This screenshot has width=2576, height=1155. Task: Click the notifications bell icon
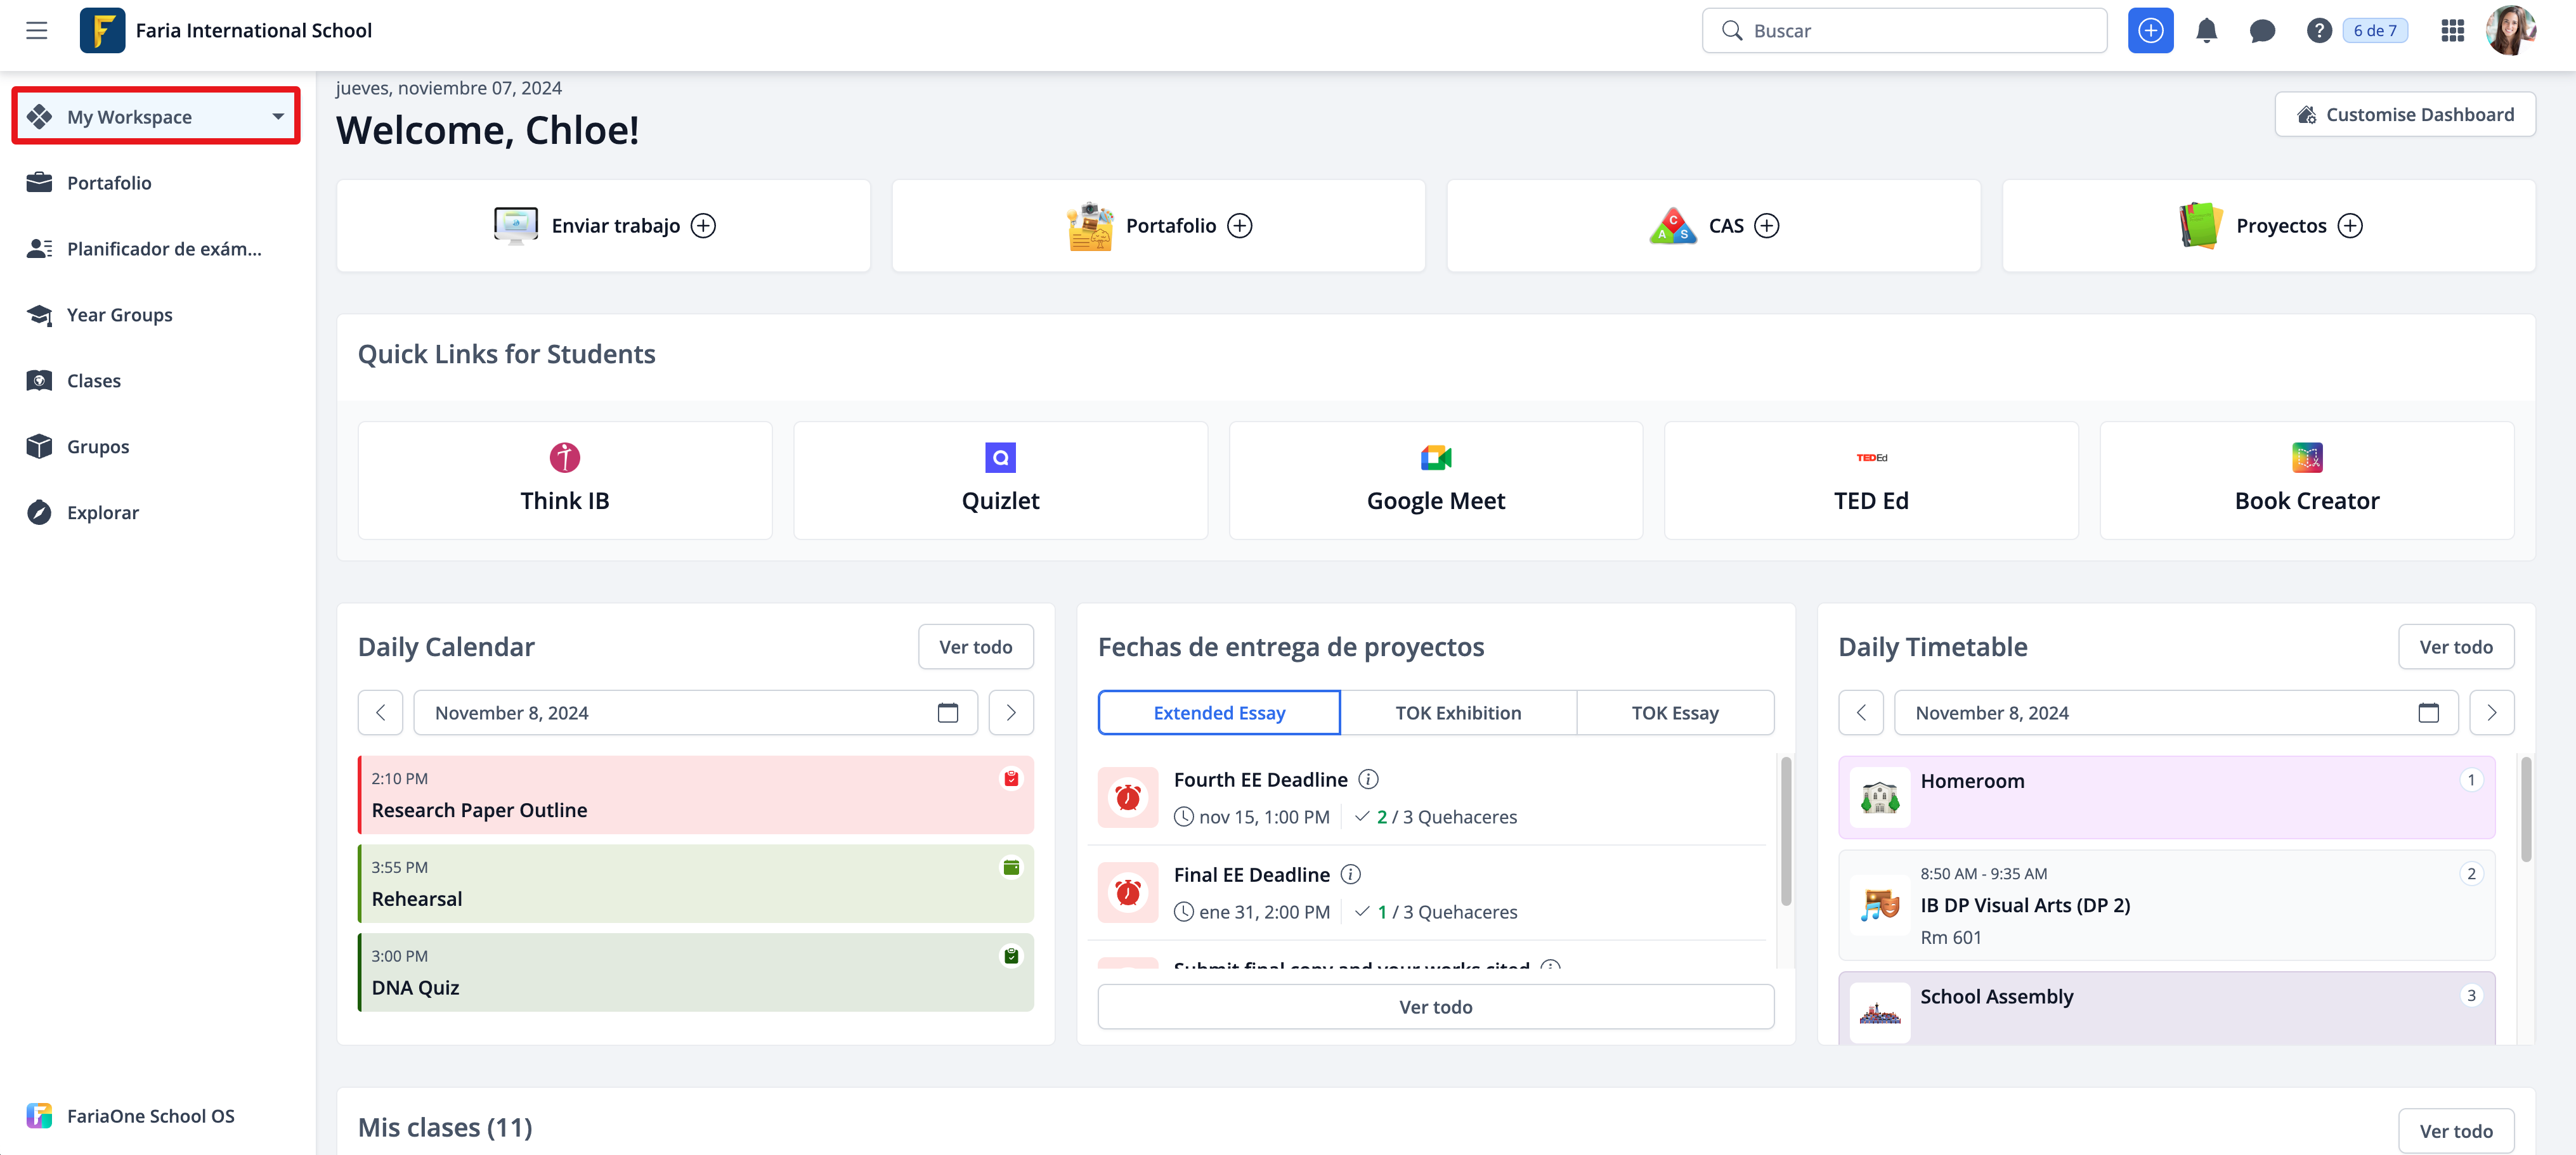coord(2206,31)
